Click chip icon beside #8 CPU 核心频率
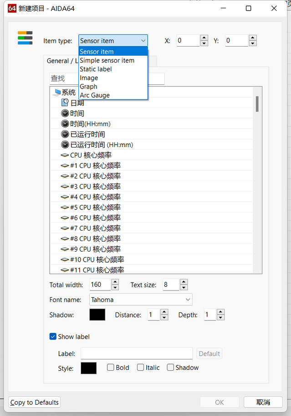Screen dimensions: 291x416 pos(65,238)
